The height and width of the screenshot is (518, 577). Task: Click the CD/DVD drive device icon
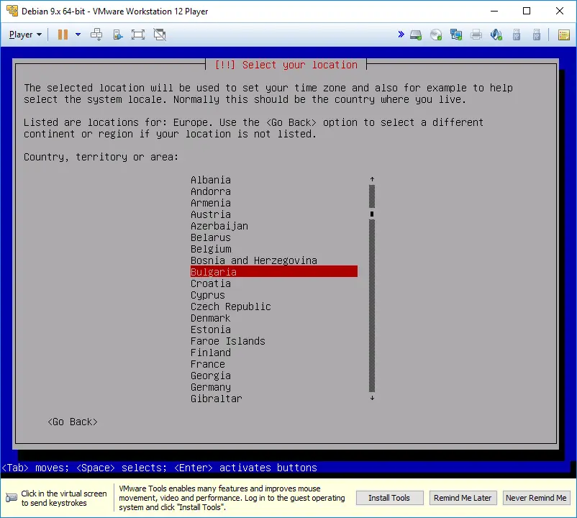pyautogui.click(x=436, y=35)
